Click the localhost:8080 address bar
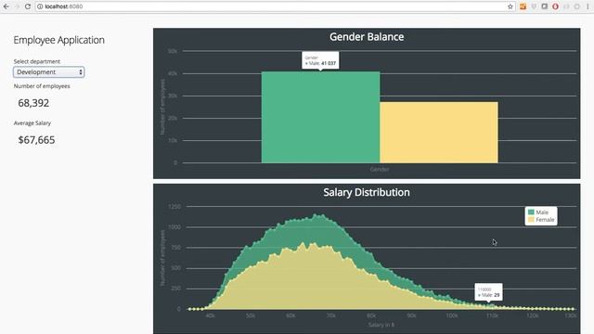The height and width of the screenshot is (334, 594). point(275,6)
